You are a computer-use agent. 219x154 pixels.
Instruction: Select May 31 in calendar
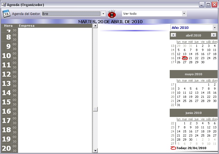click(178, 105)
